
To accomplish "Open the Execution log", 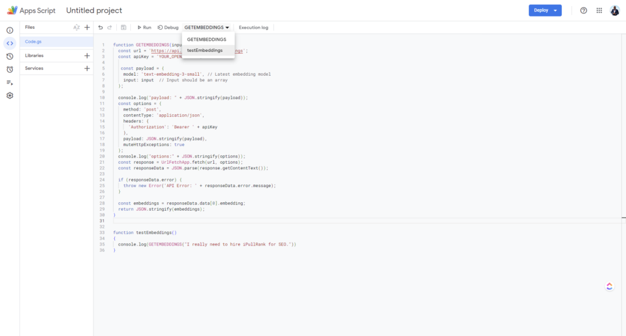I will point(254,27).
